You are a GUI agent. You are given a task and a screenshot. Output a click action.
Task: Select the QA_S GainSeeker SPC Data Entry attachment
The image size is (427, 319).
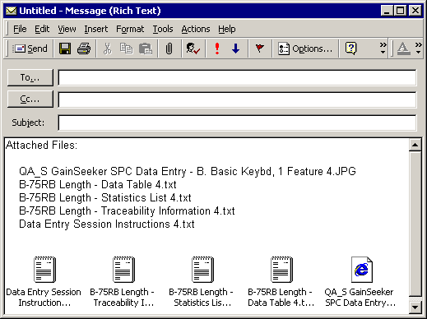pos(360,281)
